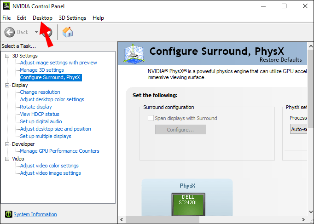Screen dimensions: 314x224
Task: Collapse the 3D Settings tree node
Action: tap(7, 56)
